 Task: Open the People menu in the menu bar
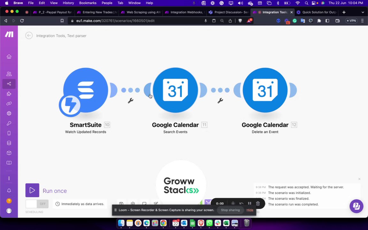107,3
